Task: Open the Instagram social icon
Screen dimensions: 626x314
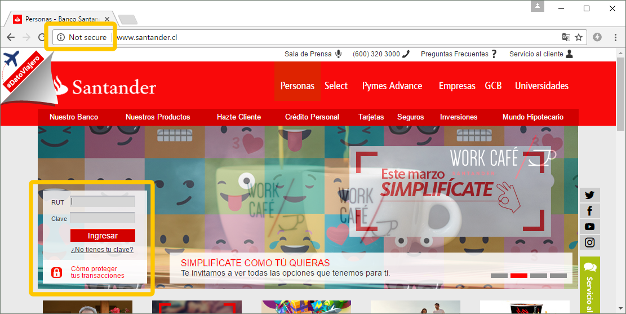Action: pos(590,242)
